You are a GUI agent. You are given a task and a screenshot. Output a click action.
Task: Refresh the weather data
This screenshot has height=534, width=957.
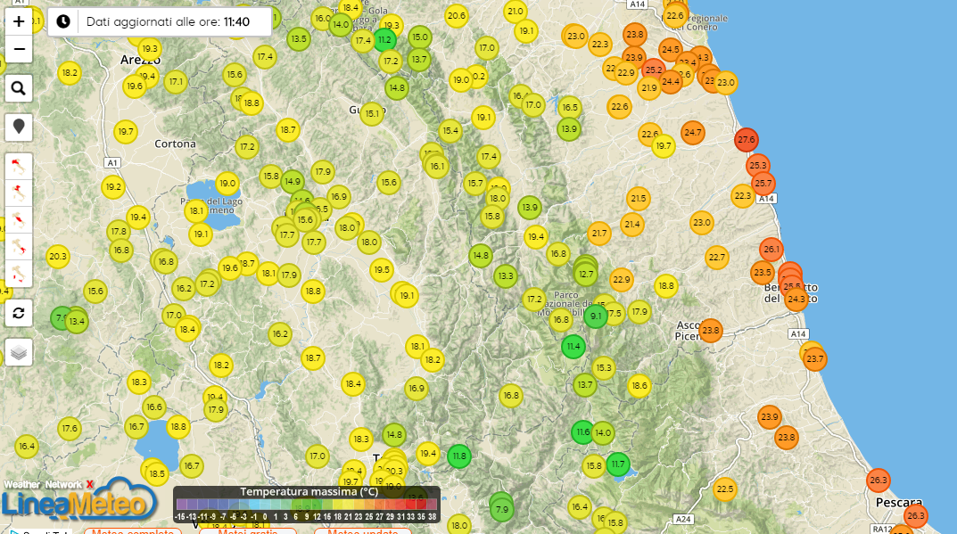(19, 312)
